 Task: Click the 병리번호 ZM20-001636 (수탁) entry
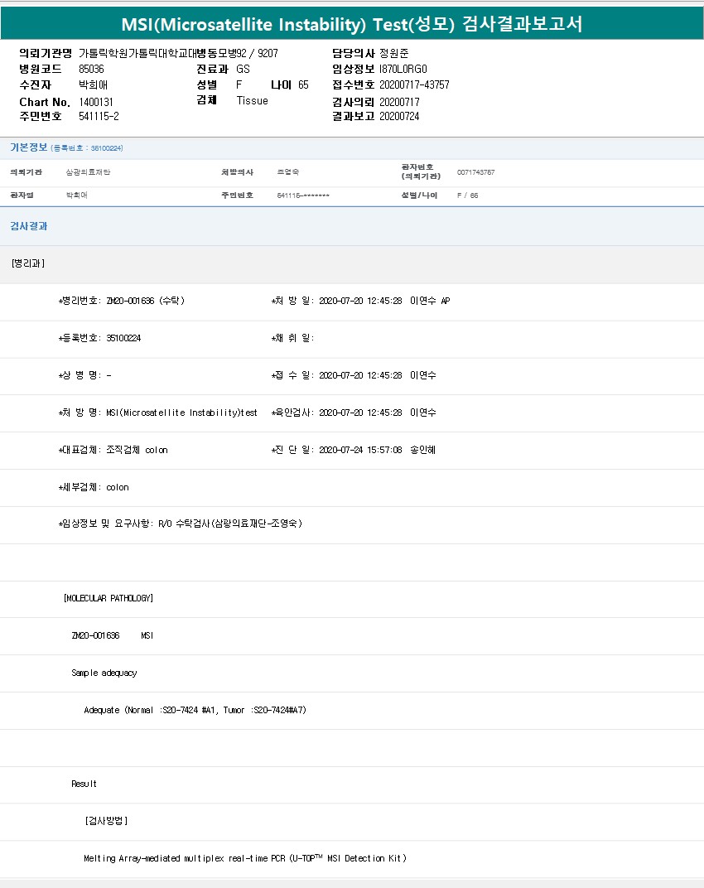121,301
